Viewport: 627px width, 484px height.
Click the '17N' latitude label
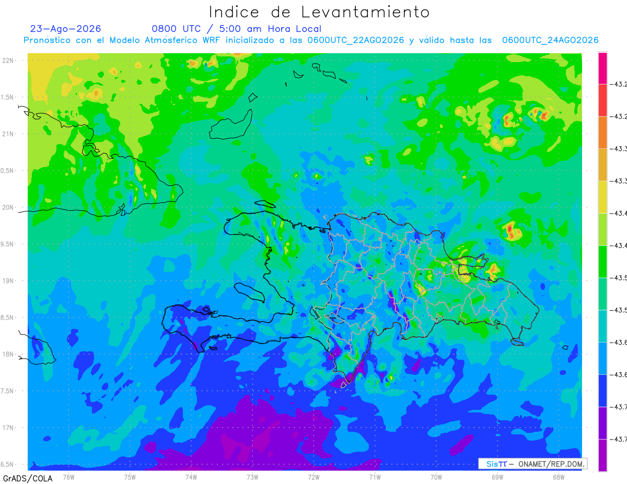(x=8, y=428)
